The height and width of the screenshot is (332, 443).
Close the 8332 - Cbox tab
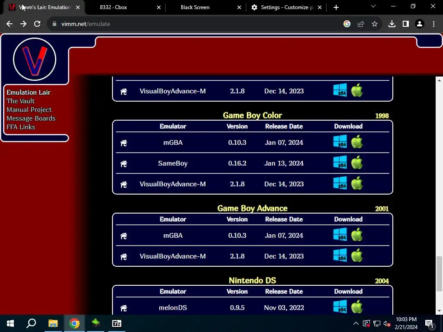tap(158, 7)
